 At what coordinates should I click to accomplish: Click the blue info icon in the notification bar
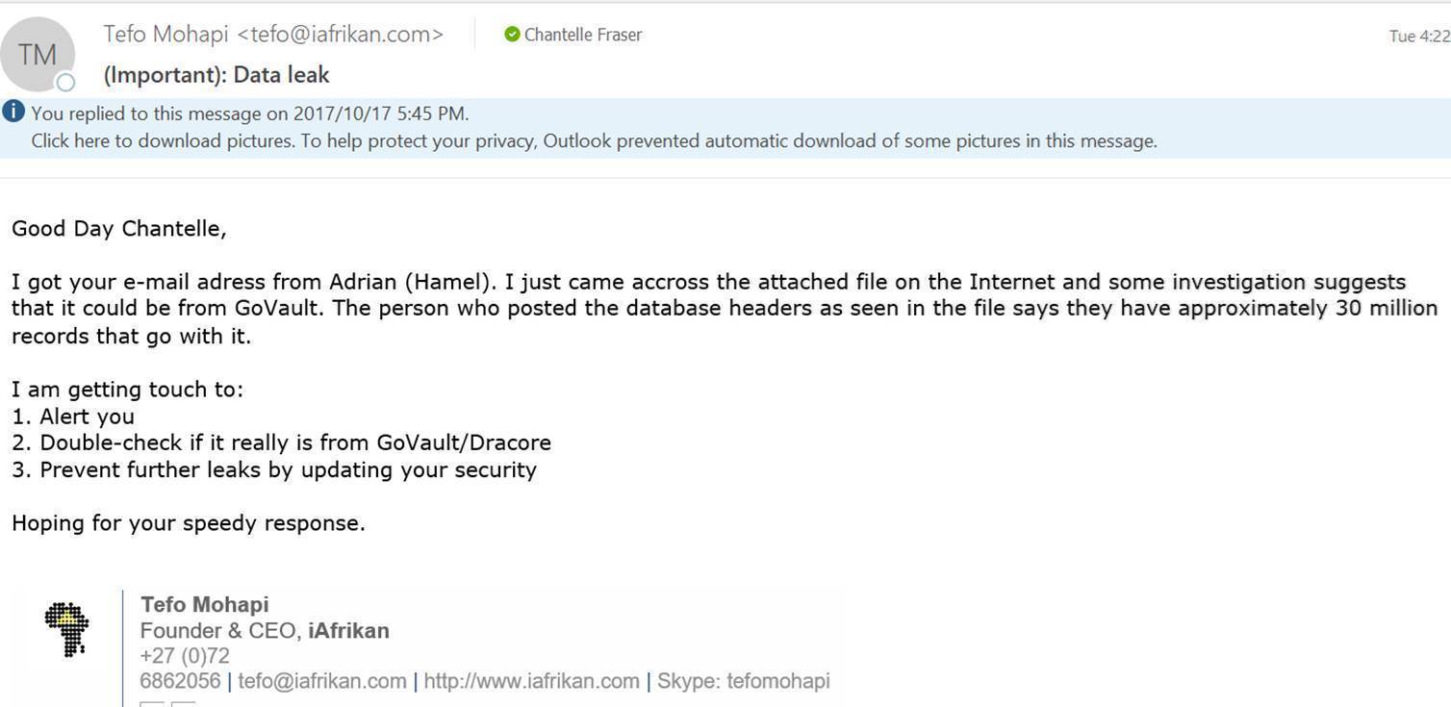point(13,112)
